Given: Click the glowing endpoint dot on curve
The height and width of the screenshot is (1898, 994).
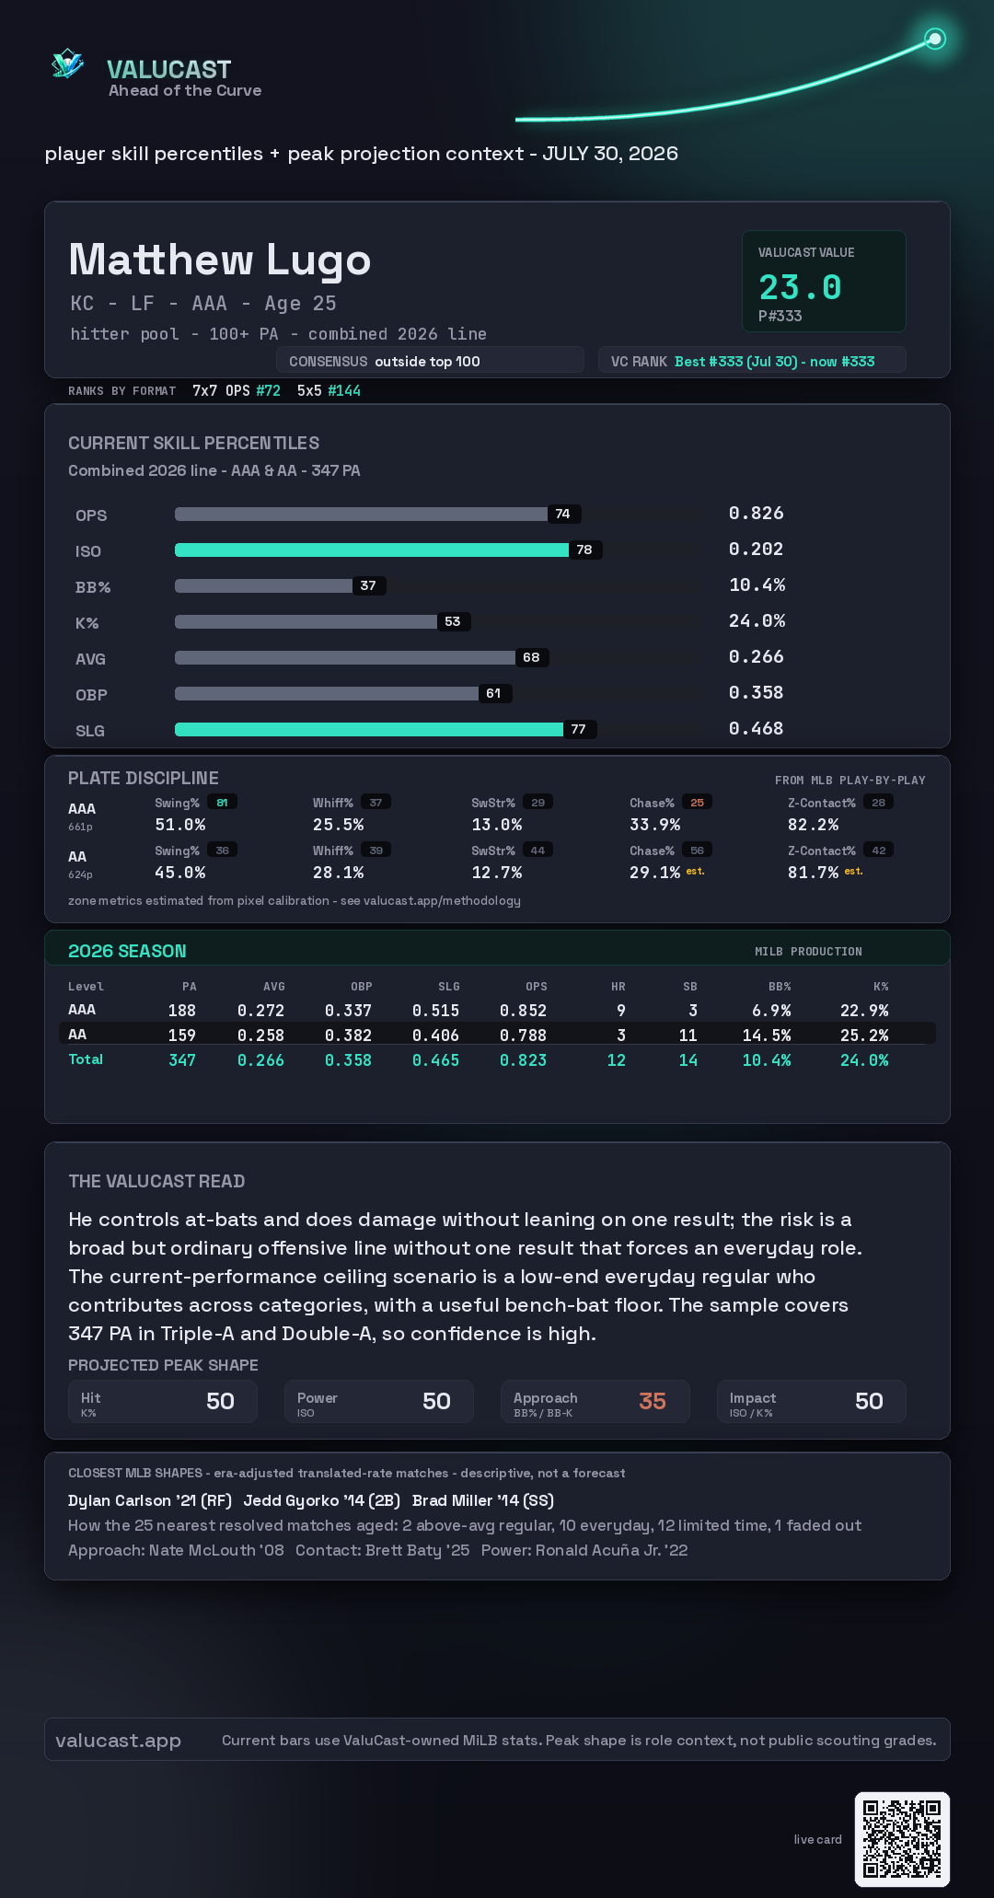Looking at the screenshot, I should click(935, 39).
